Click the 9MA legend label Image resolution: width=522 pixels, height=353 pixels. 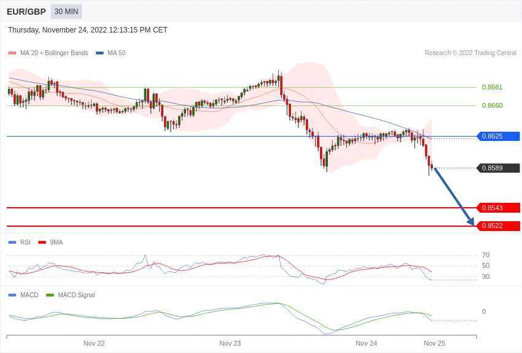(56, 243)
